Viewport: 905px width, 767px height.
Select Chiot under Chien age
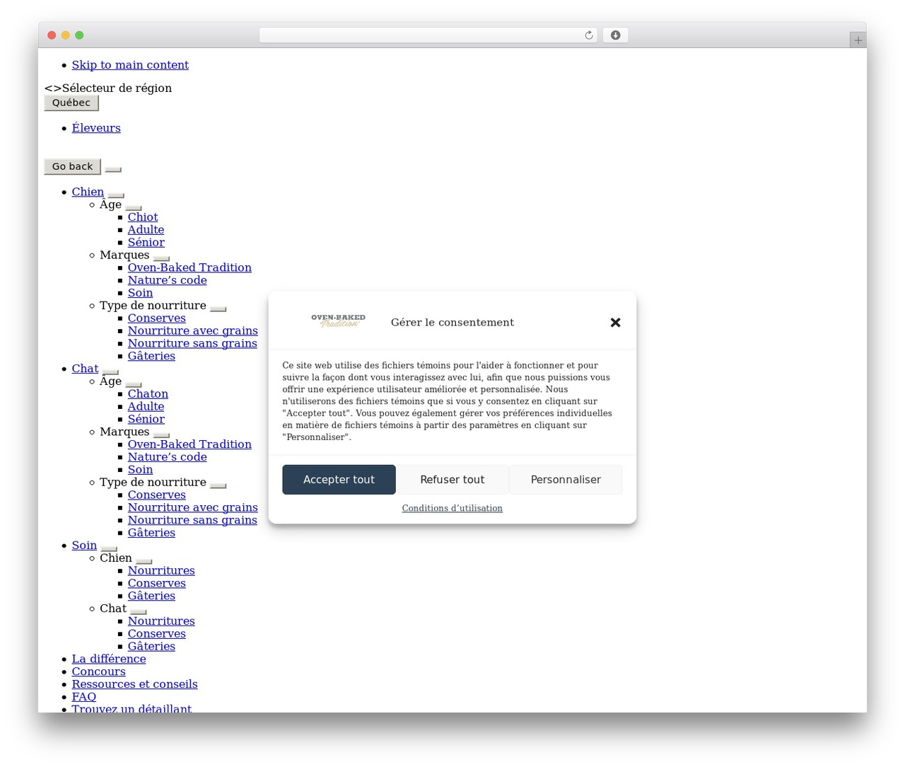point(143,217)
